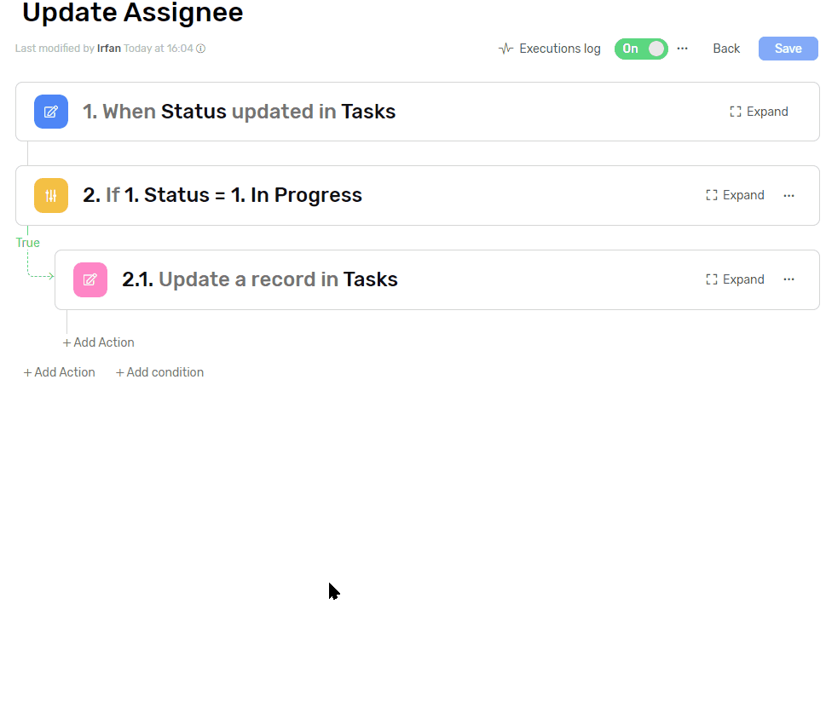Click the blue trigger step icon

click(x=51, y=112)
